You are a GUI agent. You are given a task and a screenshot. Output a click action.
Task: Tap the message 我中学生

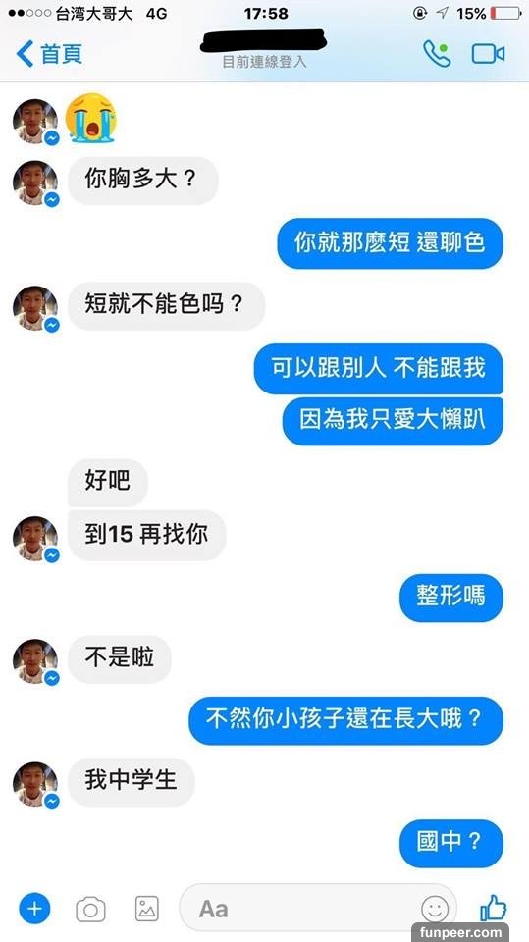[132, 782]
